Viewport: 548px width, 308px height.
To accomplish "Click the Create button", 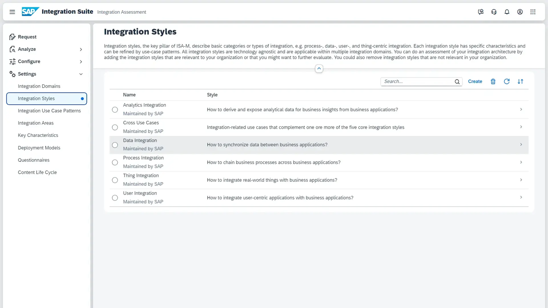I will point(475,81).
